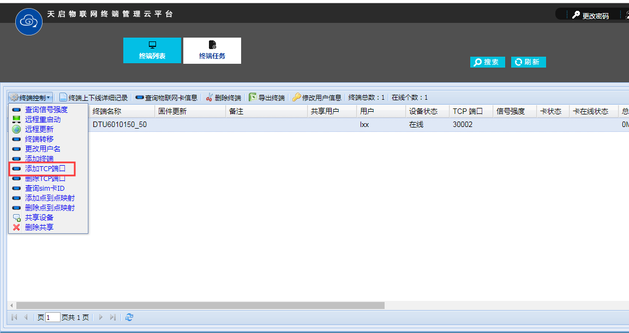Open the 终端列表 tab
Screen dimensions: 629x333
[152, 50]
